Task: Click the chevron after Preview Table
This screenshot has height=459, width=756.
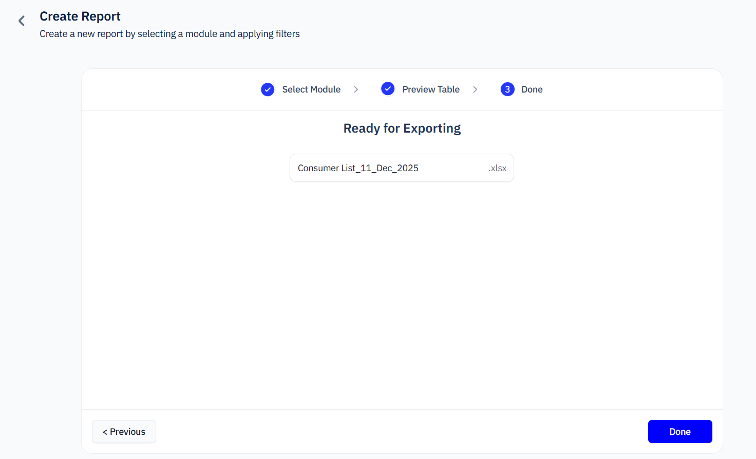Action: click(x=475, y=89)
